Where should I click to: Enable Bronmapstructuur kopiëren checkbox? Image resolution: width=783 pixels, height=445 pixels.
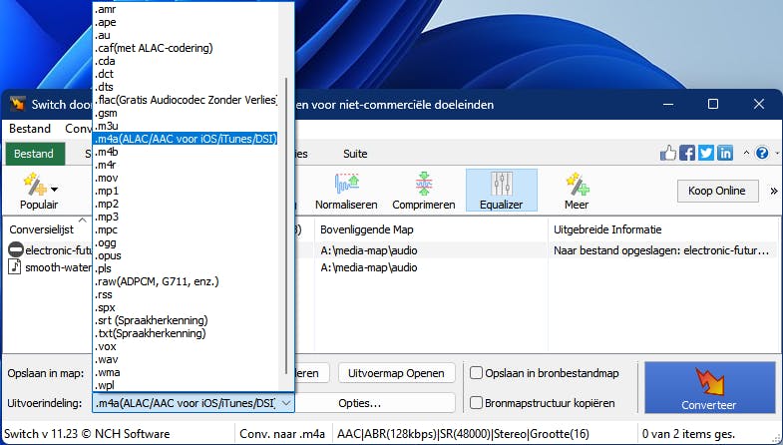[x=477, y=402]
